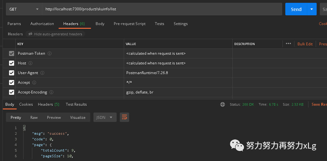Click the wrap lines icon in response toolbar
The width and height of the screenshot is (327, 161).
pos(124,117)
